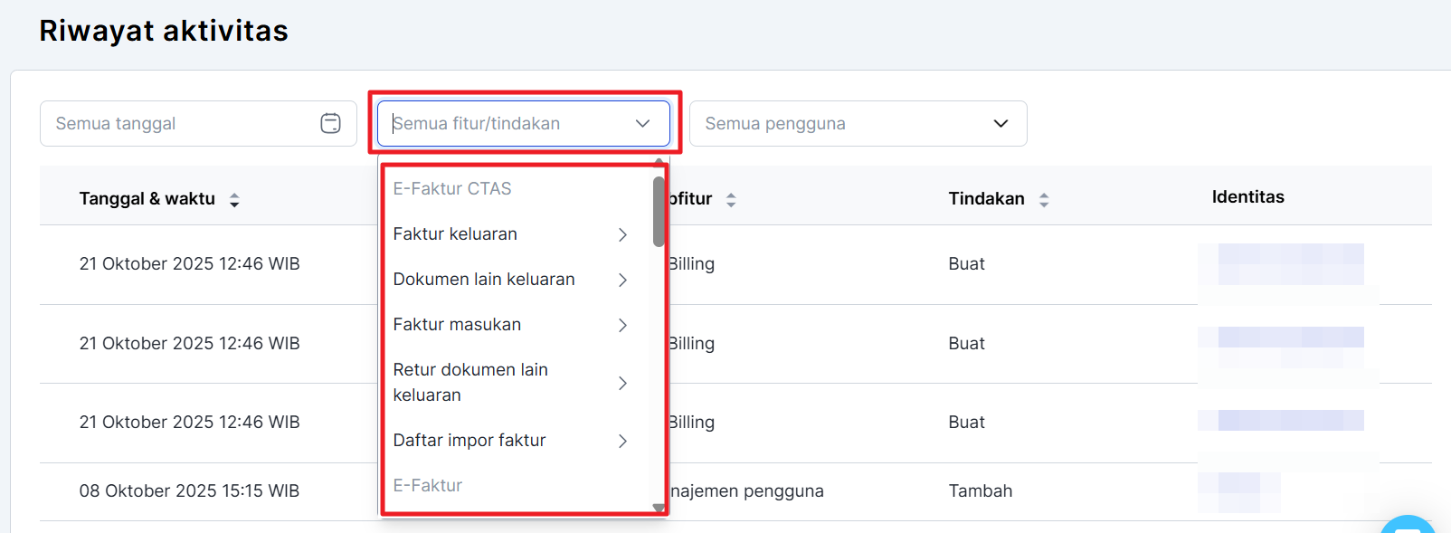
Task: Sort by Tanggal & waktu column
Action: coord(234,200)
